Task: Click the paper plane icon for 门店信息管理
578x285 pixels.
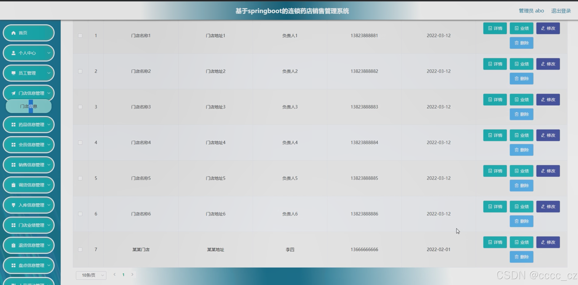Action: tap(14, 93)
